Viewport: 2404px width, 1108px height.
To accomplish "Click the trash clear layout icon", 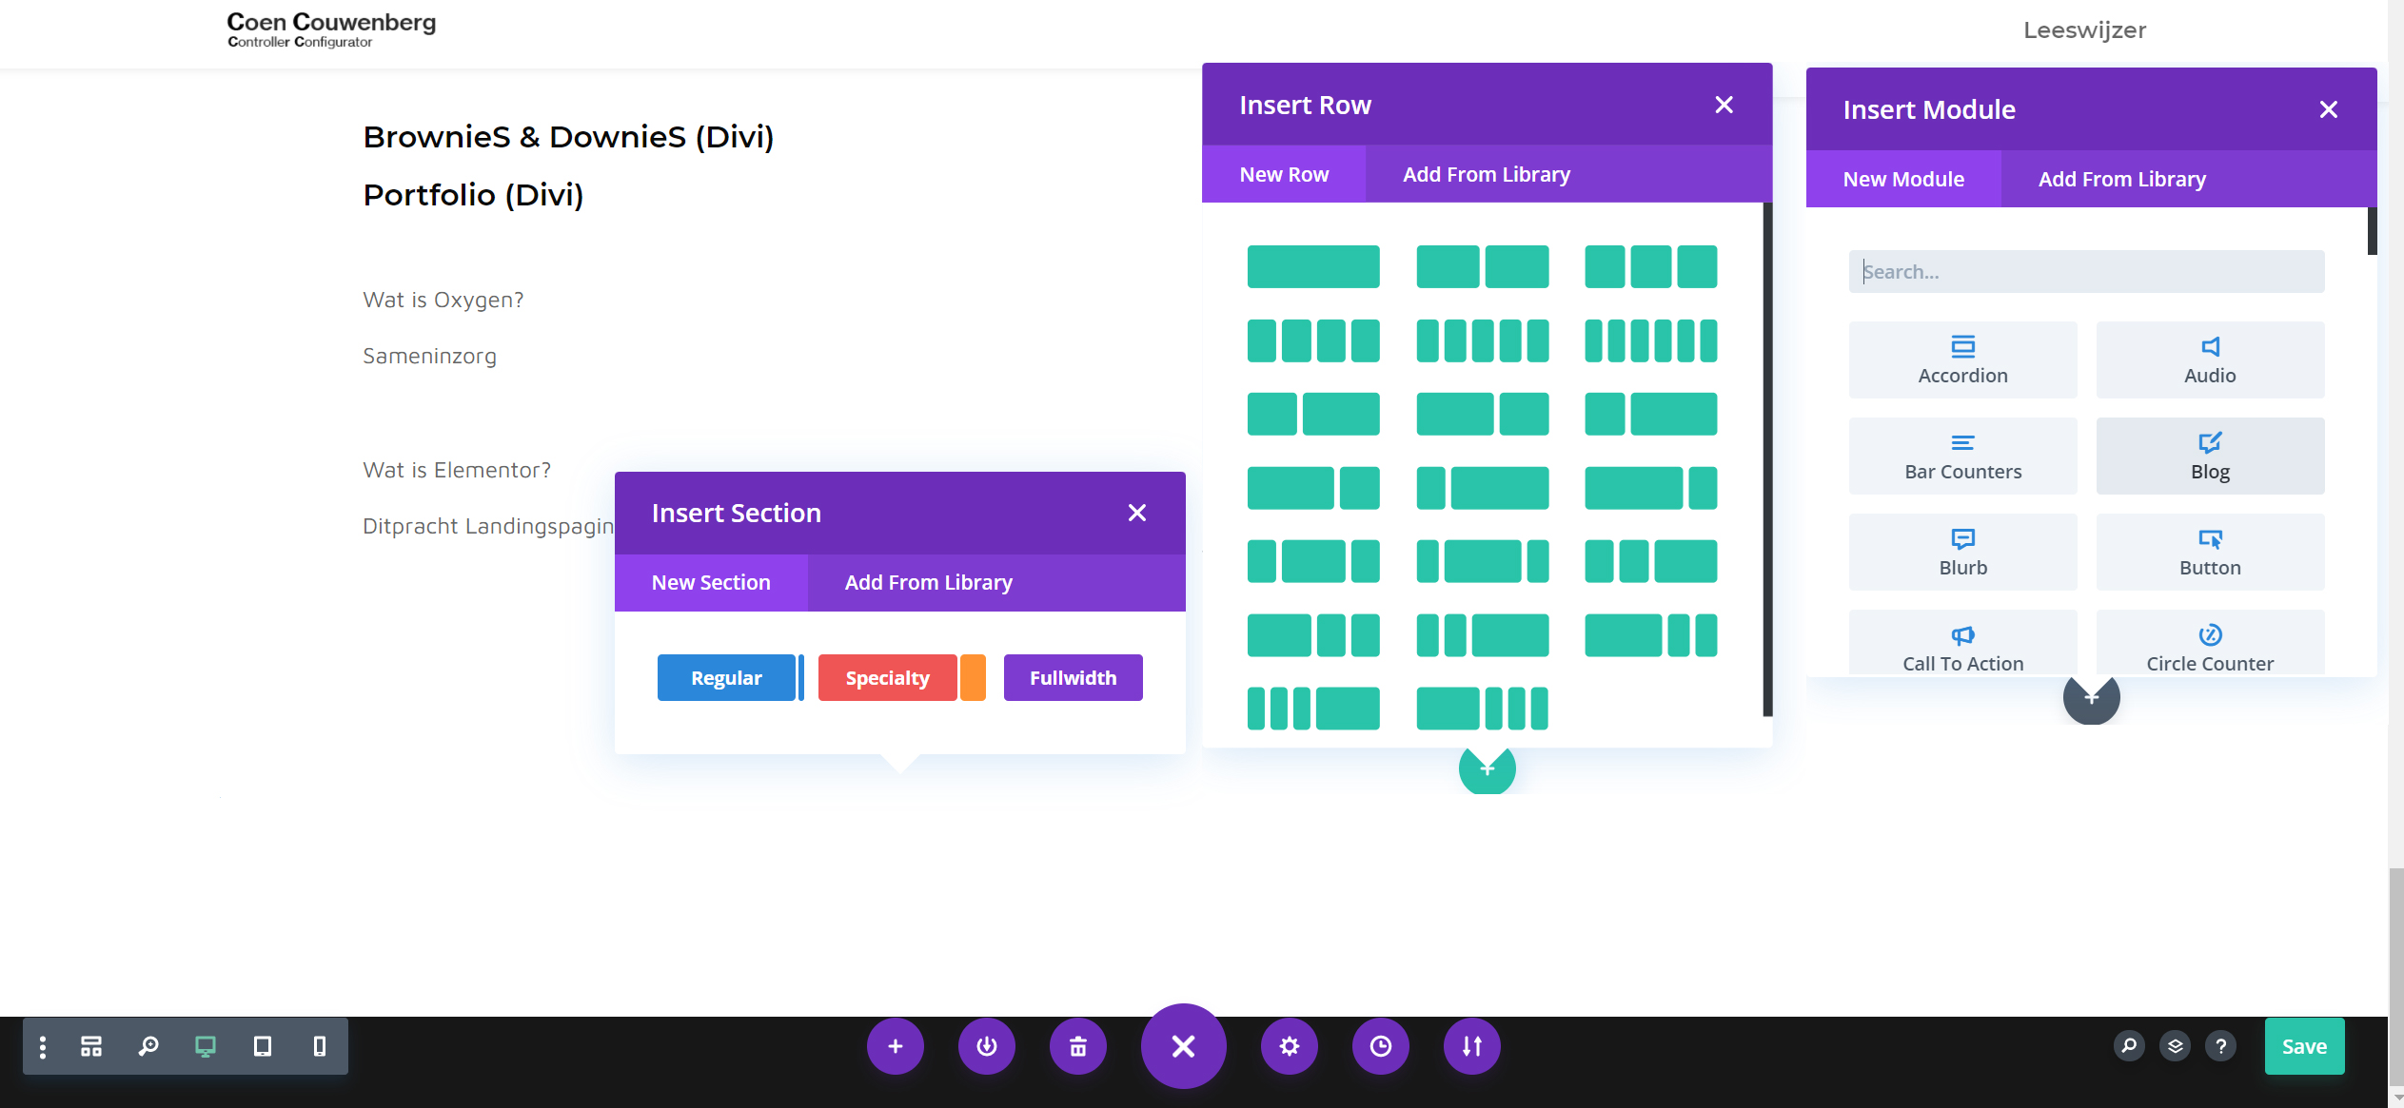I will (1077, 1046).
